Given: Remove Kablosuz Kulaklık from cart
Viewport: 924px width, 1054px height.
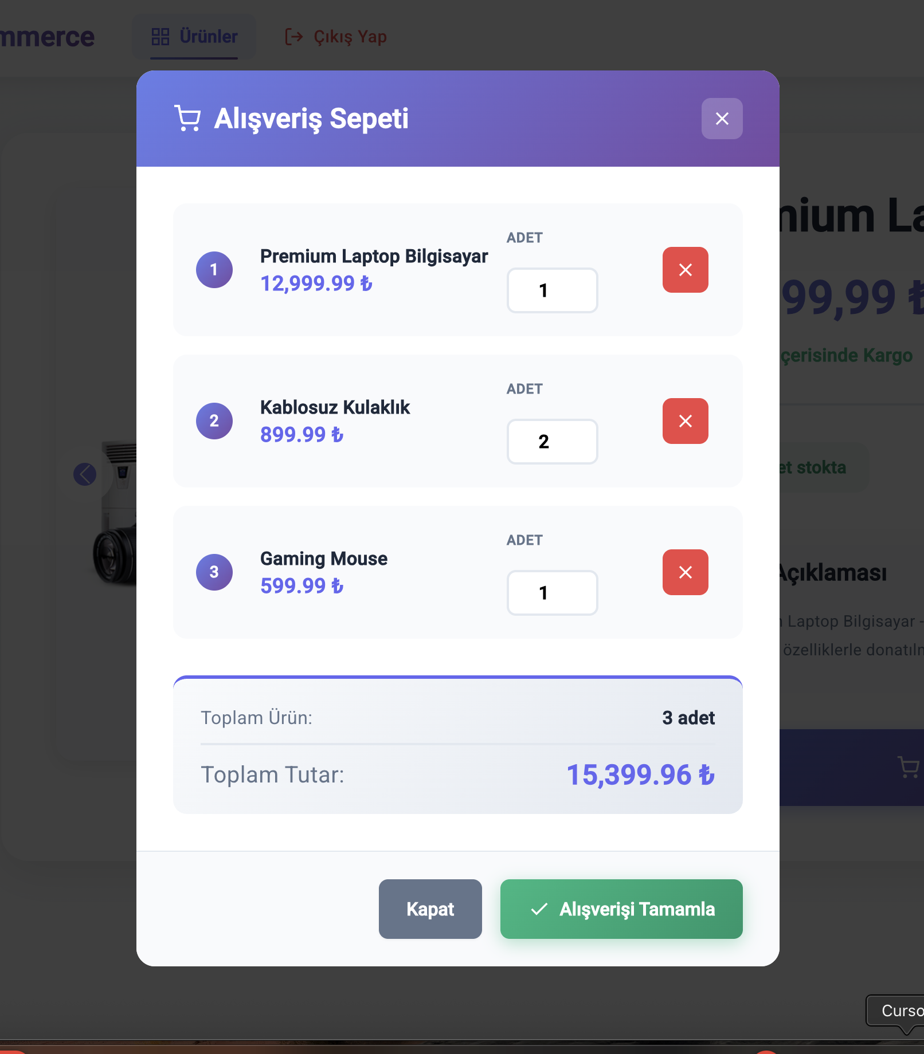Looking at the screenshot, I should (x=685, y=421).
